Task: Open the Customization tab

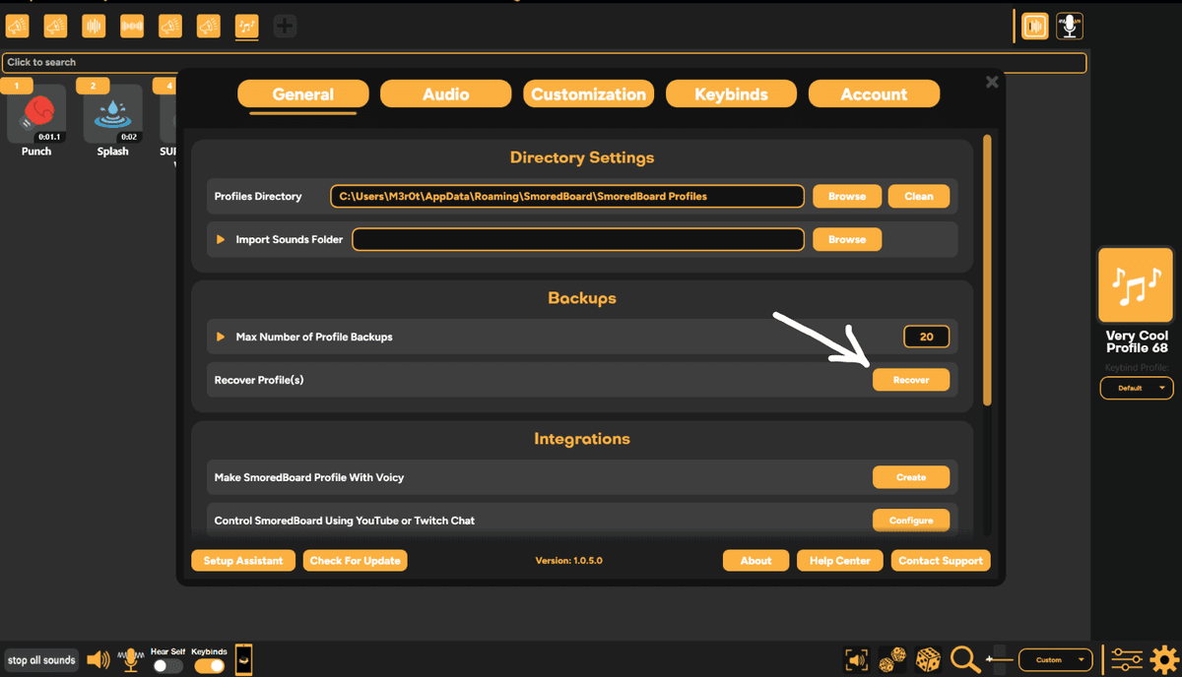Action: pyautogui.click(x=589, y=94)
